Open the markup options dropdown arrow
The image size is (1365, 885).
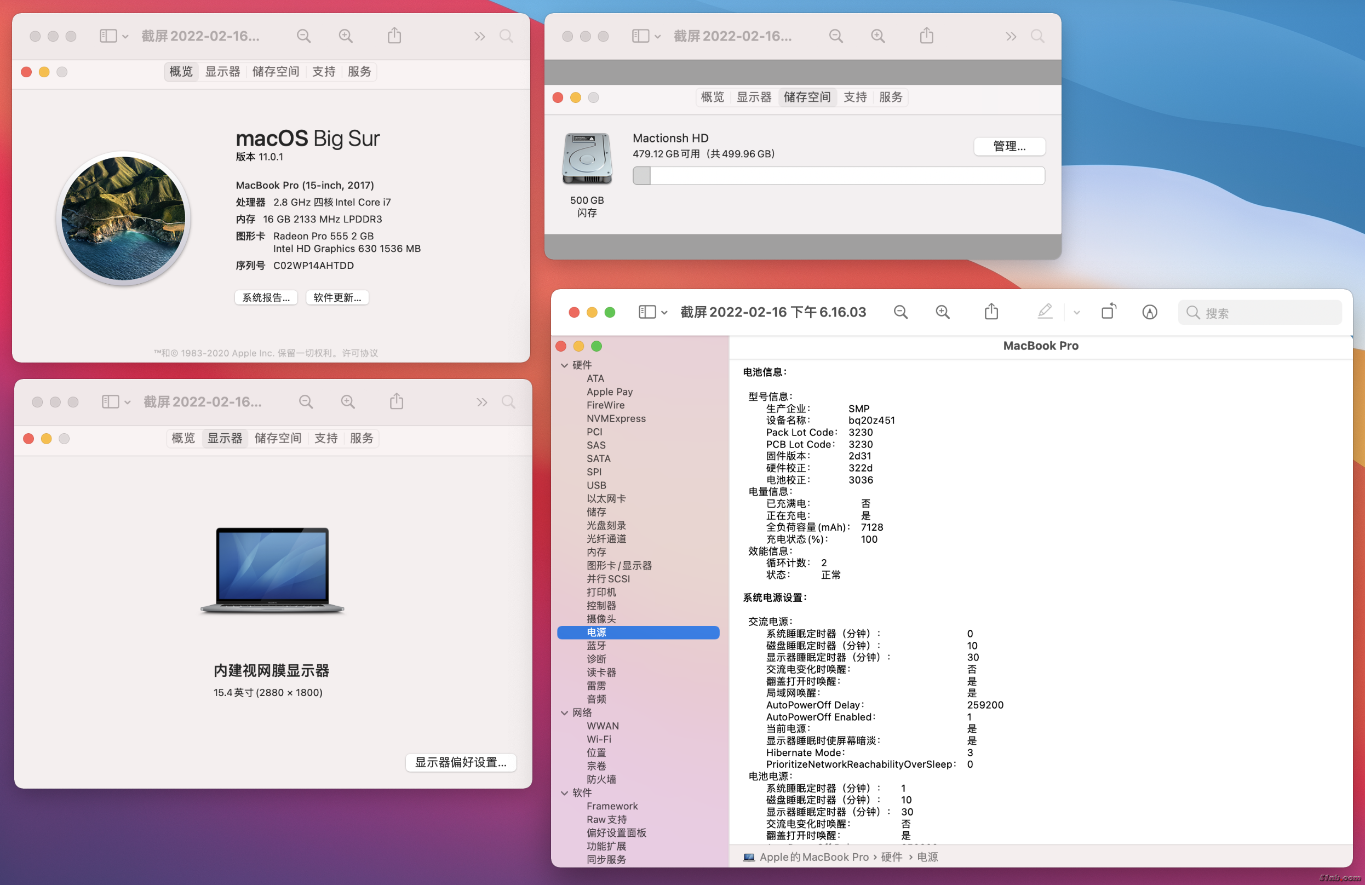coord(1076,313)
